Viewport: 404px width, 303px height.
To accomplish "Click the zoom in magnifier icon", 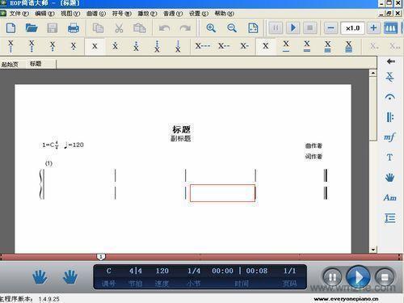I will [x=211, y=28].
